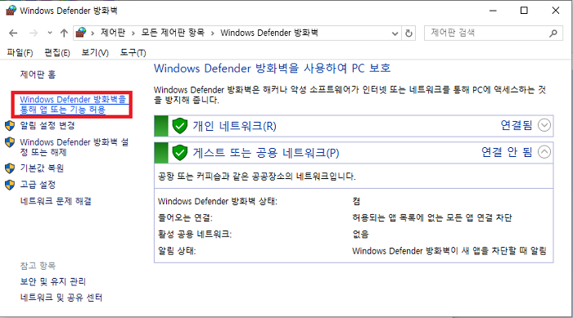573x318 pixels.
Task: Close the Windows Defender 방화벽 window
Action: pos(556,11)
